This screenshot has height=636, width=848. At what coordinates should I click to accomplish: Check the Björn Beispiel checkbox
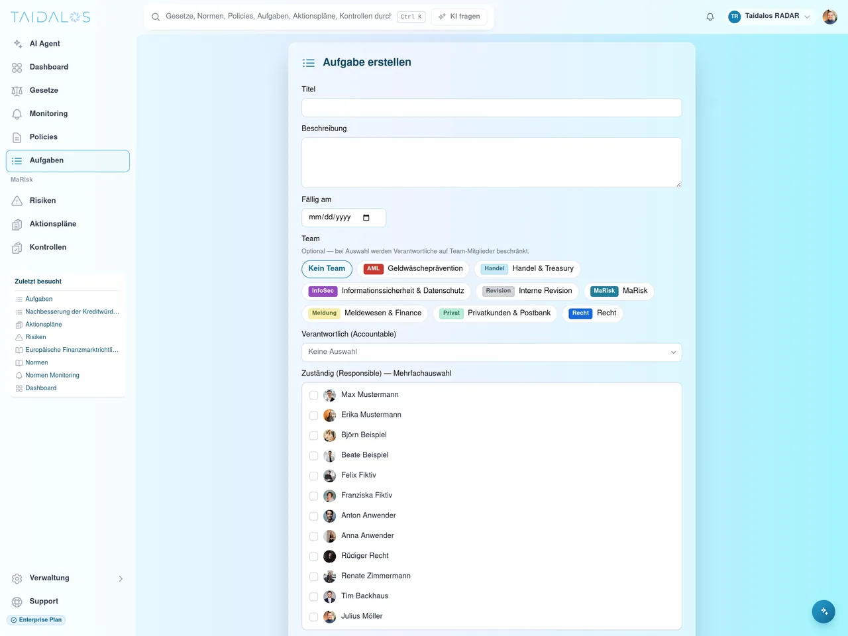coord(314,436)
